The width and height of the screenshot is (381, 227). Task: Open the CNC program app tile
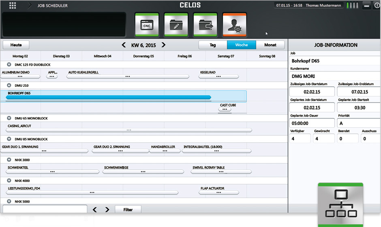tap(147, 25)
